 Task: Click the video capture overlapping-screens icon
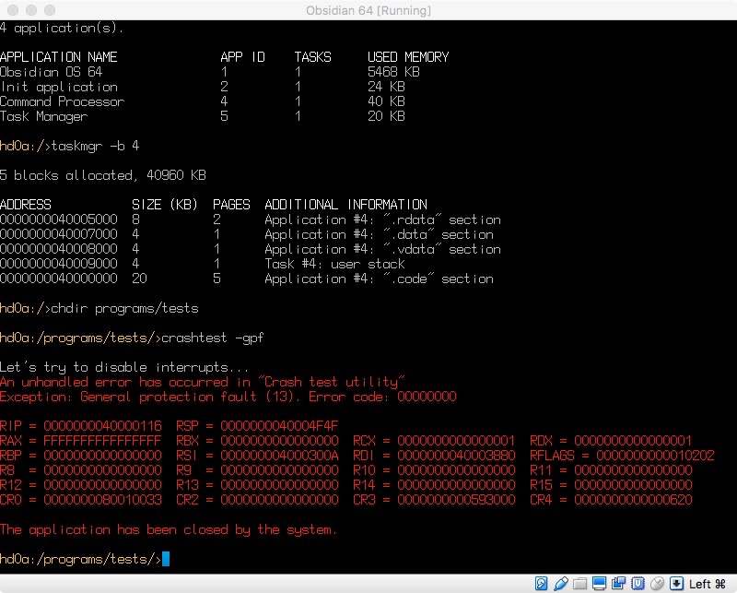tap(618, 584)
